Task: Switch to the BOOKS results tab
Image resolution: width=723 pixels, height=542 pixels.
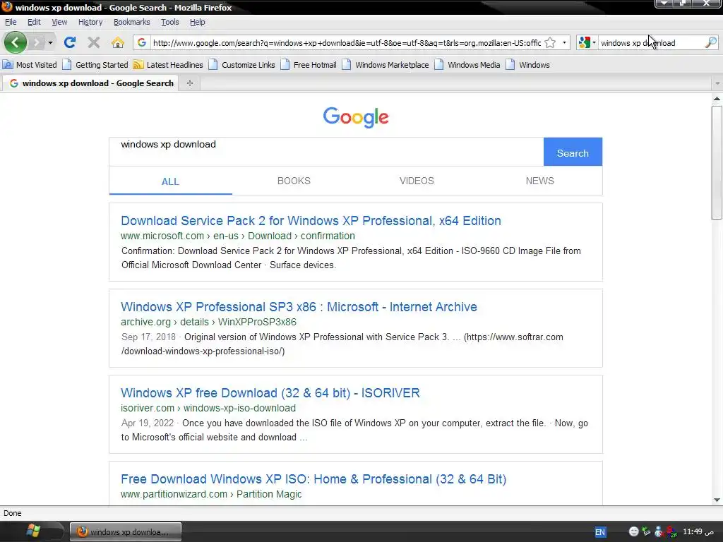Action: click(x=294, y=181)
